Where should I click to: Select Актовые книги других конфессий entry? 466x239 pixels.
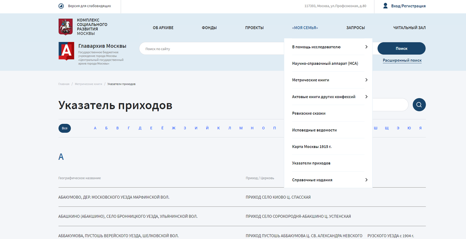[324, 97]
